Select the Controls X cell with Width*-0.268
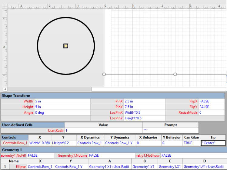This screenshot has width=227, height=170. (39, 143)
